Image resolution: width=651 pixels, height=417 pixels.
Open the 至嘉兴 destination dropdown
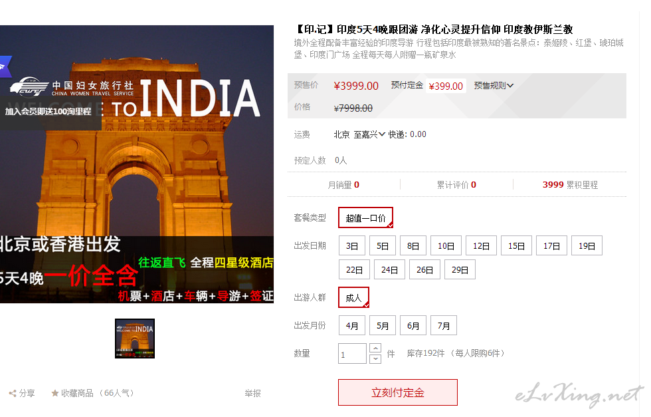point(369,134)
